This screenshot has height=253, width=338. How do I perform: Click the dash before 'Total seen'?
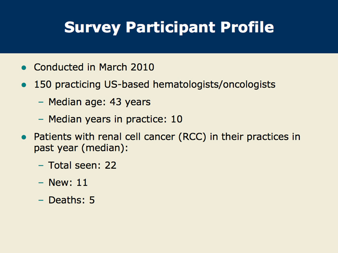tap(41, 165)
